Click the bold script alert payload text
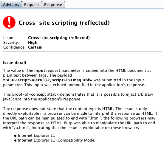Viewport: 164px width, 149px height. pyautogui.click(x=48, y=80)
